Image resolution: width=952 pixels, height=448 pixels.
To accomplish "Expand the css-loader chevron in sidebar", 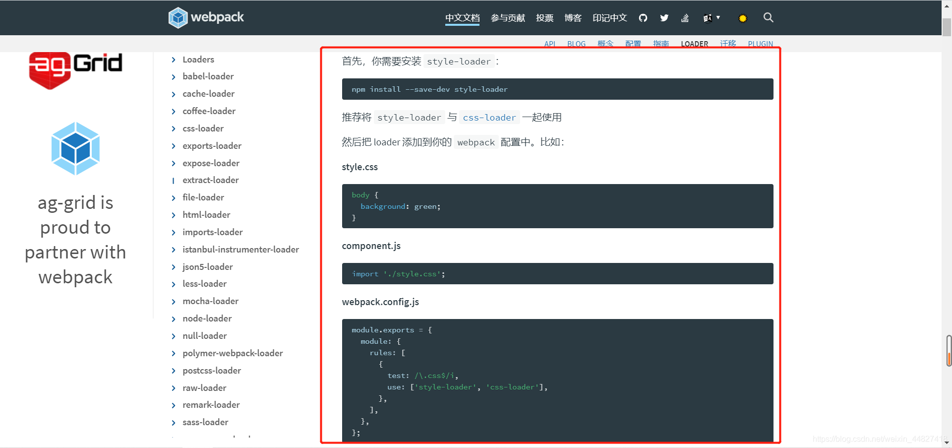I will [x=173, y=129].
